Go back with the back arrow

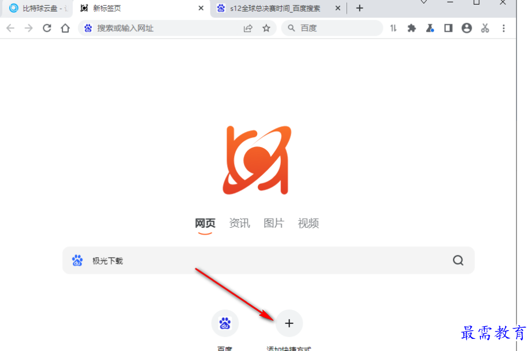tap(10, 28)
